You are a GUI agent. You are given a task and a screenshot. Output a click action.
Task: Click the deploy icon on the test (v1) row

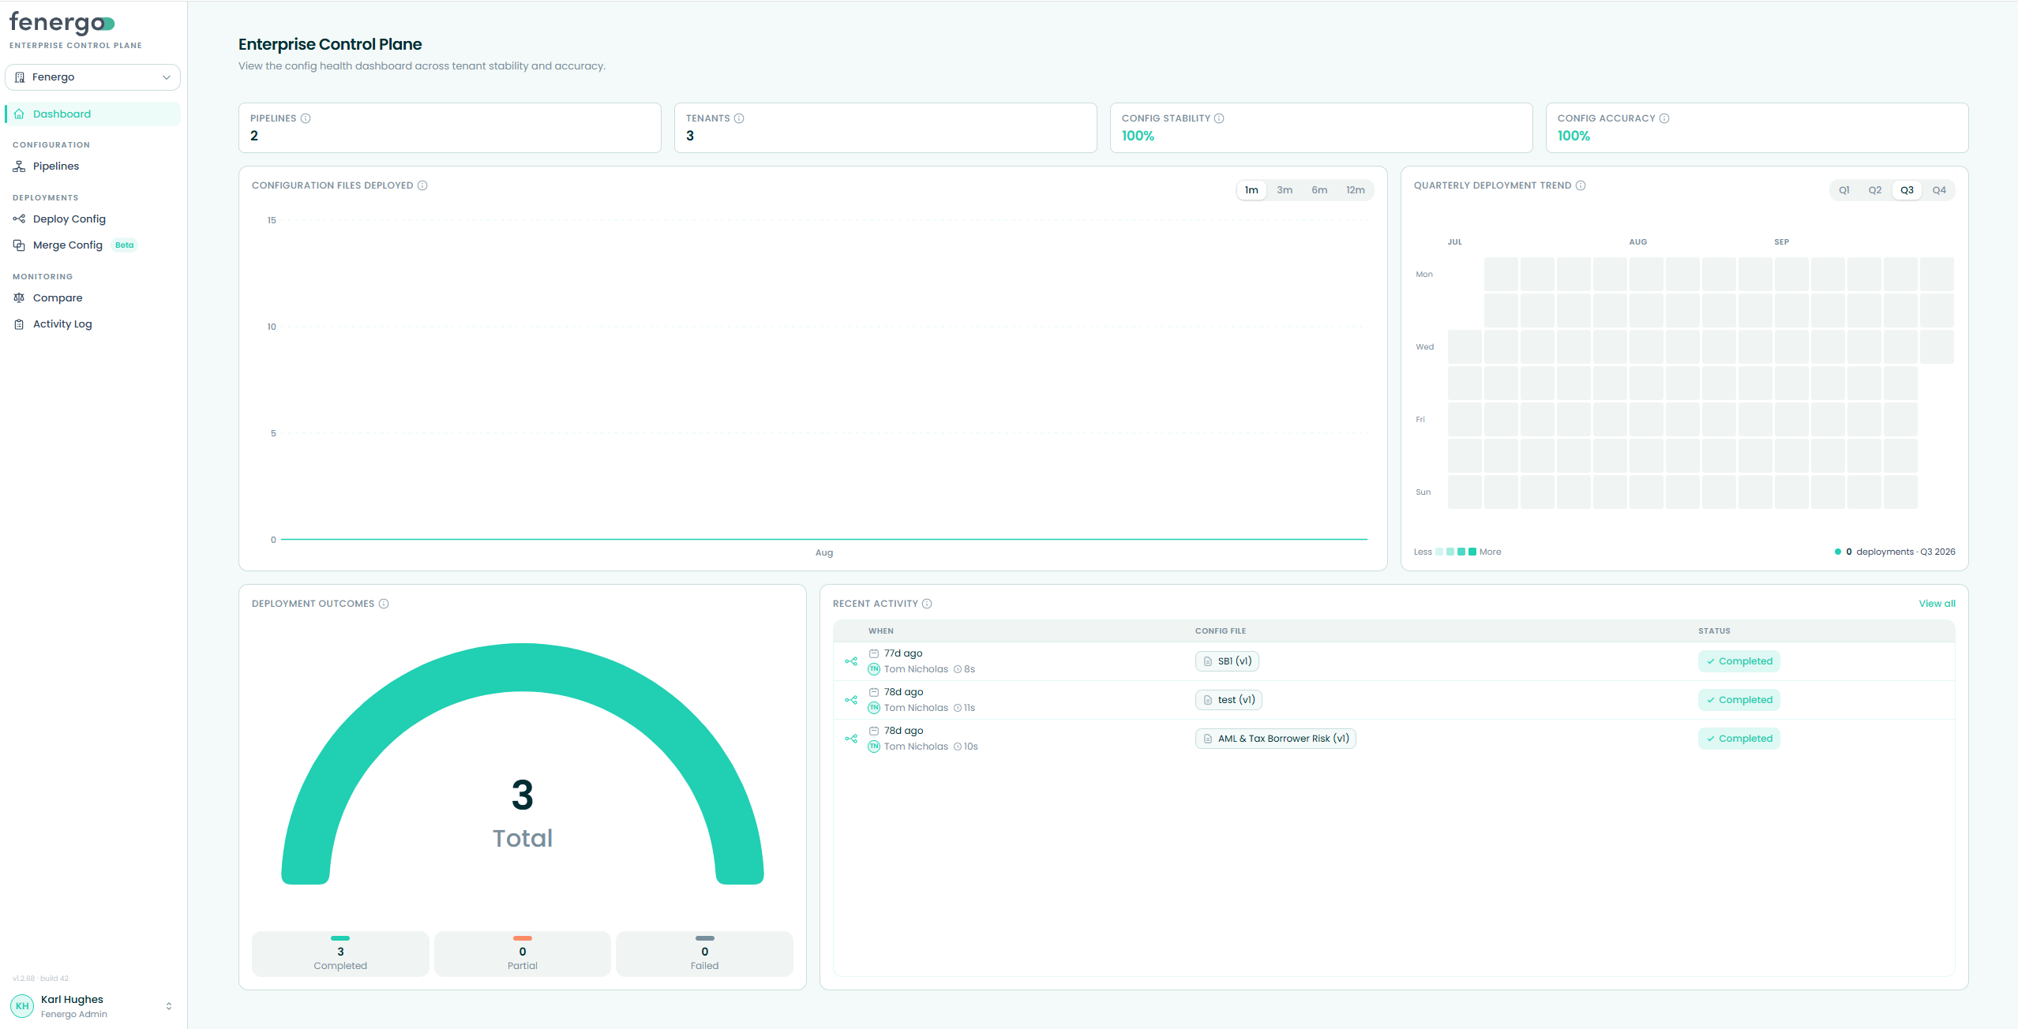click(851, 700)
